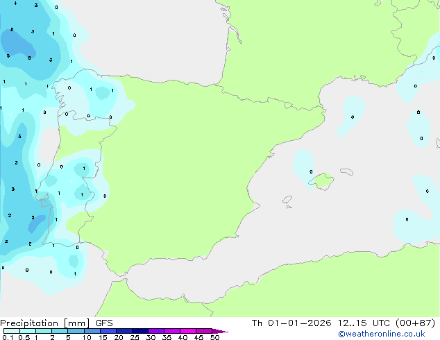The height and width of the screenshot is (340, 440).
Task: Click the legend label '50'
Action: click(214, 337)
